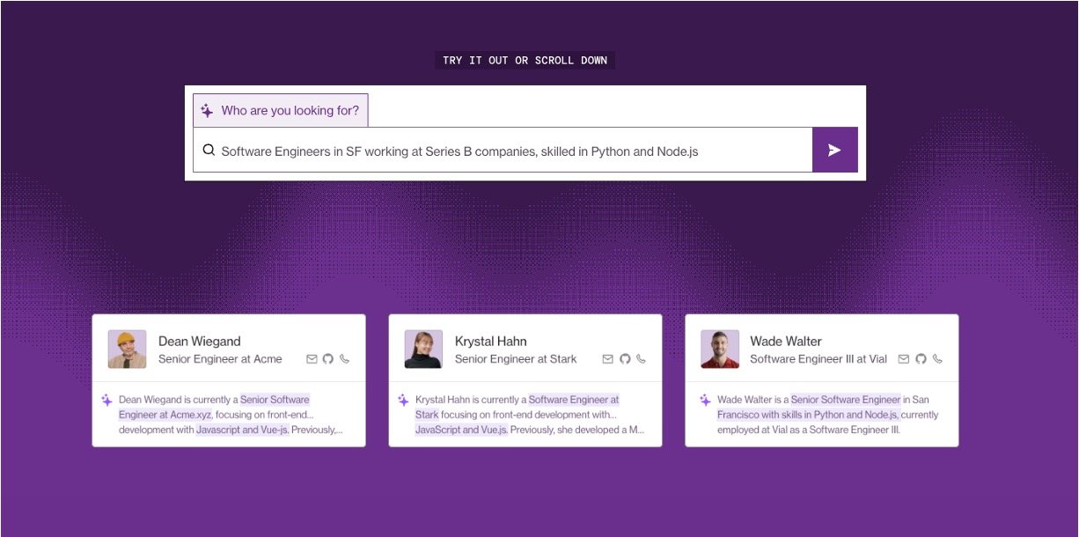Click the purple send arrow button
The height and width of the screenshot is (537, 1079).
(x=834, y=151)
